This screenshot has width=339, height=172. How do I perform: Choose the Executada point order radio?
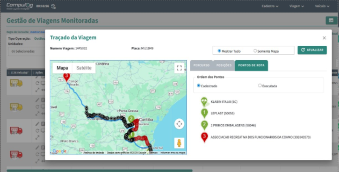[x=260, y=86]
